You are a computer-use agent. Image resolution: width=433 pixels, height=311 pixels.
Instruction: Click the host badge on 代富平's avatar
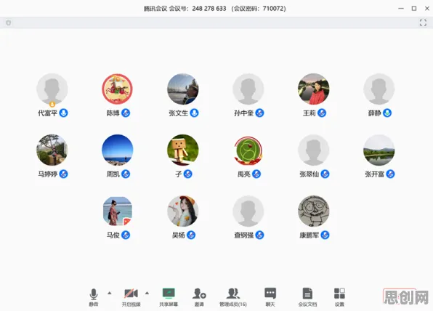coord(52,105)
